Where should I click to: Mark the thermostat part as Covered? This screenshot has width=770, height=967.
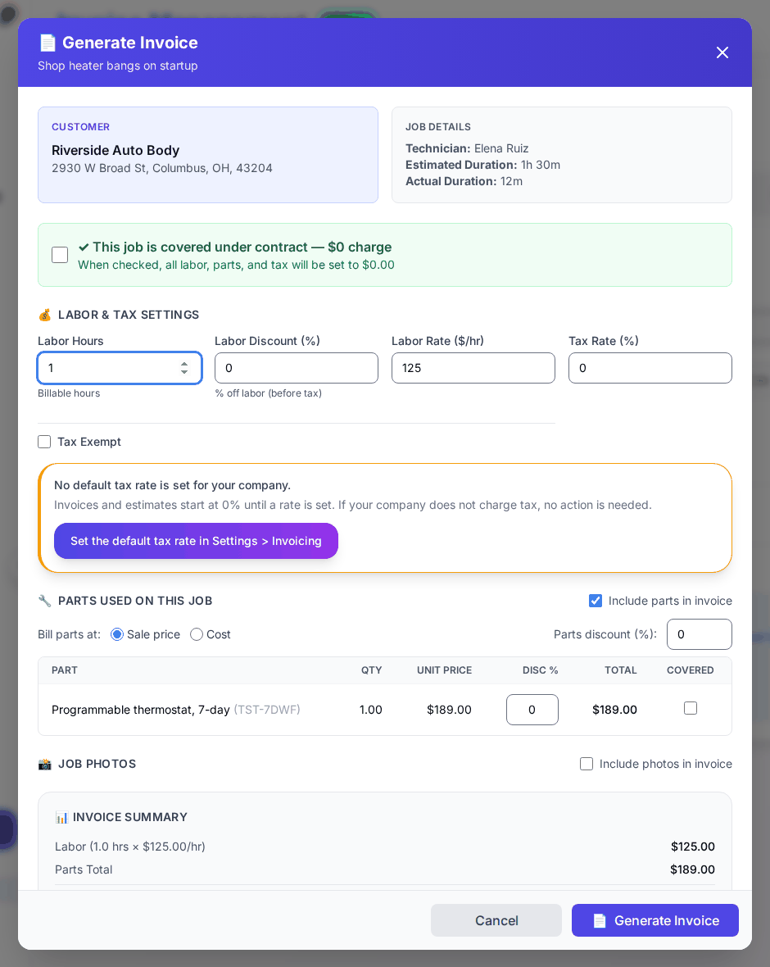click(691, 708)
